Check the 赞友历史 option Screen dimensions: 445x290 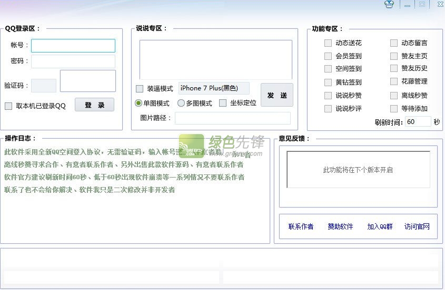(393, 68)
